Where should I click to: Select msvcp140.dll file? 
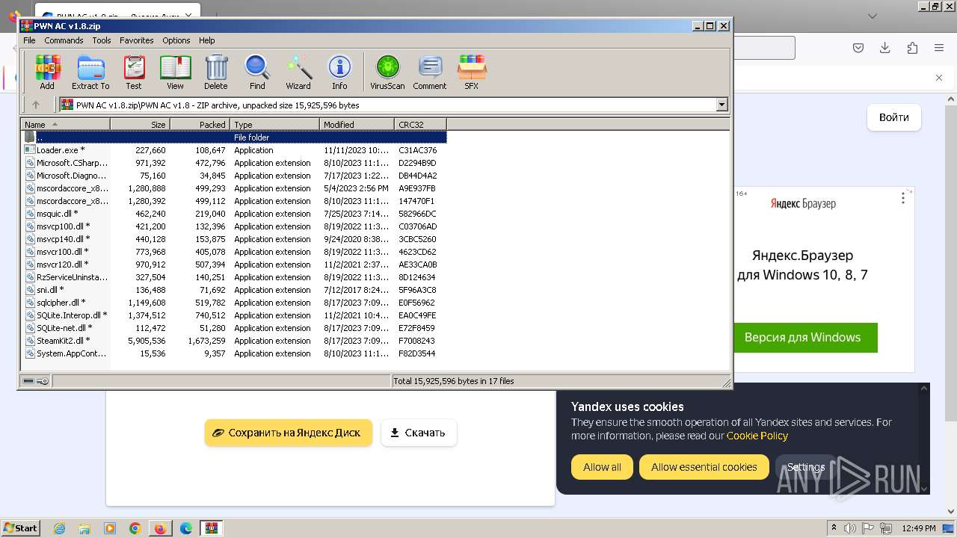(234, 239)
